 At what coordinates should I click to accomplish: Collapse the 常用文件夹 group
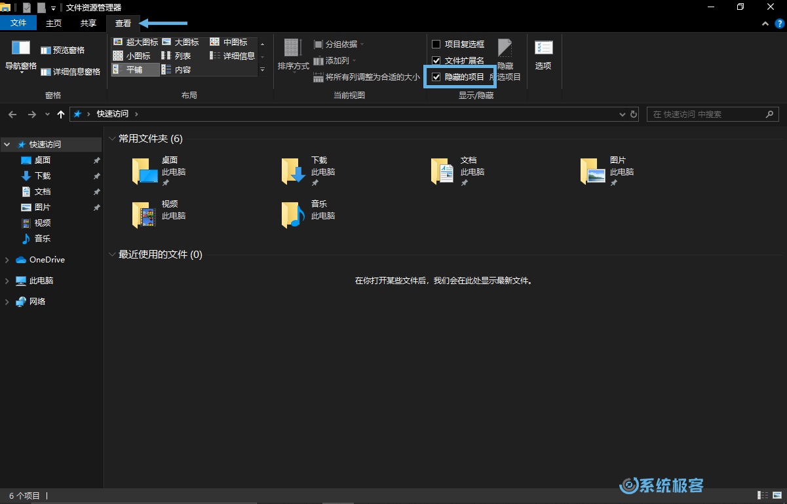tap(113, 139)
